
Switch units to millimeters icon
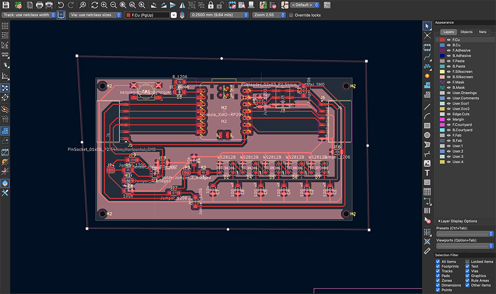point(5,55)
